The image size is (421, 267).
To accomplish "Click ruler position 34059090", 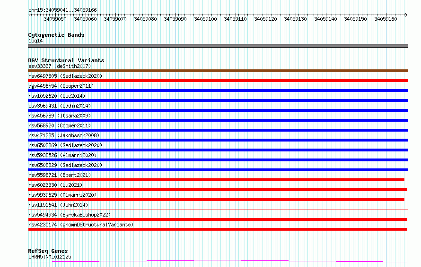I will pos(175,19).
